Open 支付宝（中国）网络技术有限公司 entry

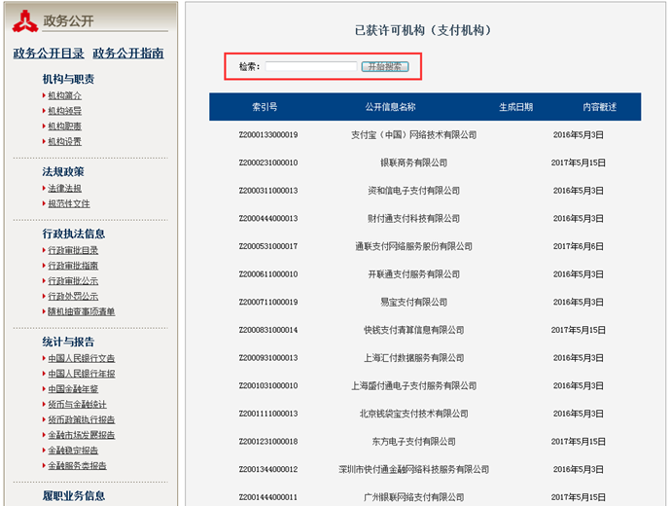coord(413,135)
